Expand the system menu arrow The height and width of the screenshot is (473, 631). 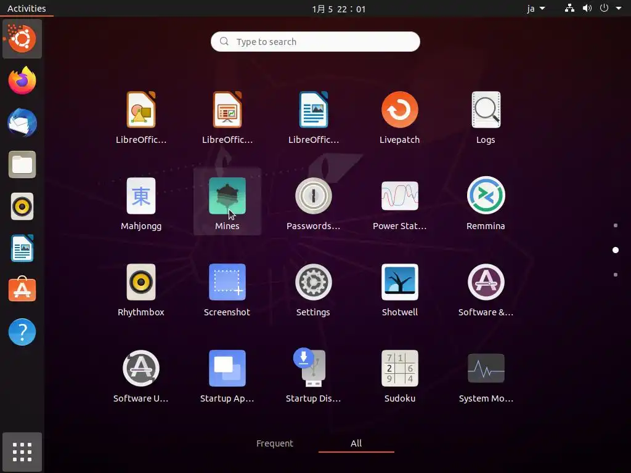(x=619, y=8)
